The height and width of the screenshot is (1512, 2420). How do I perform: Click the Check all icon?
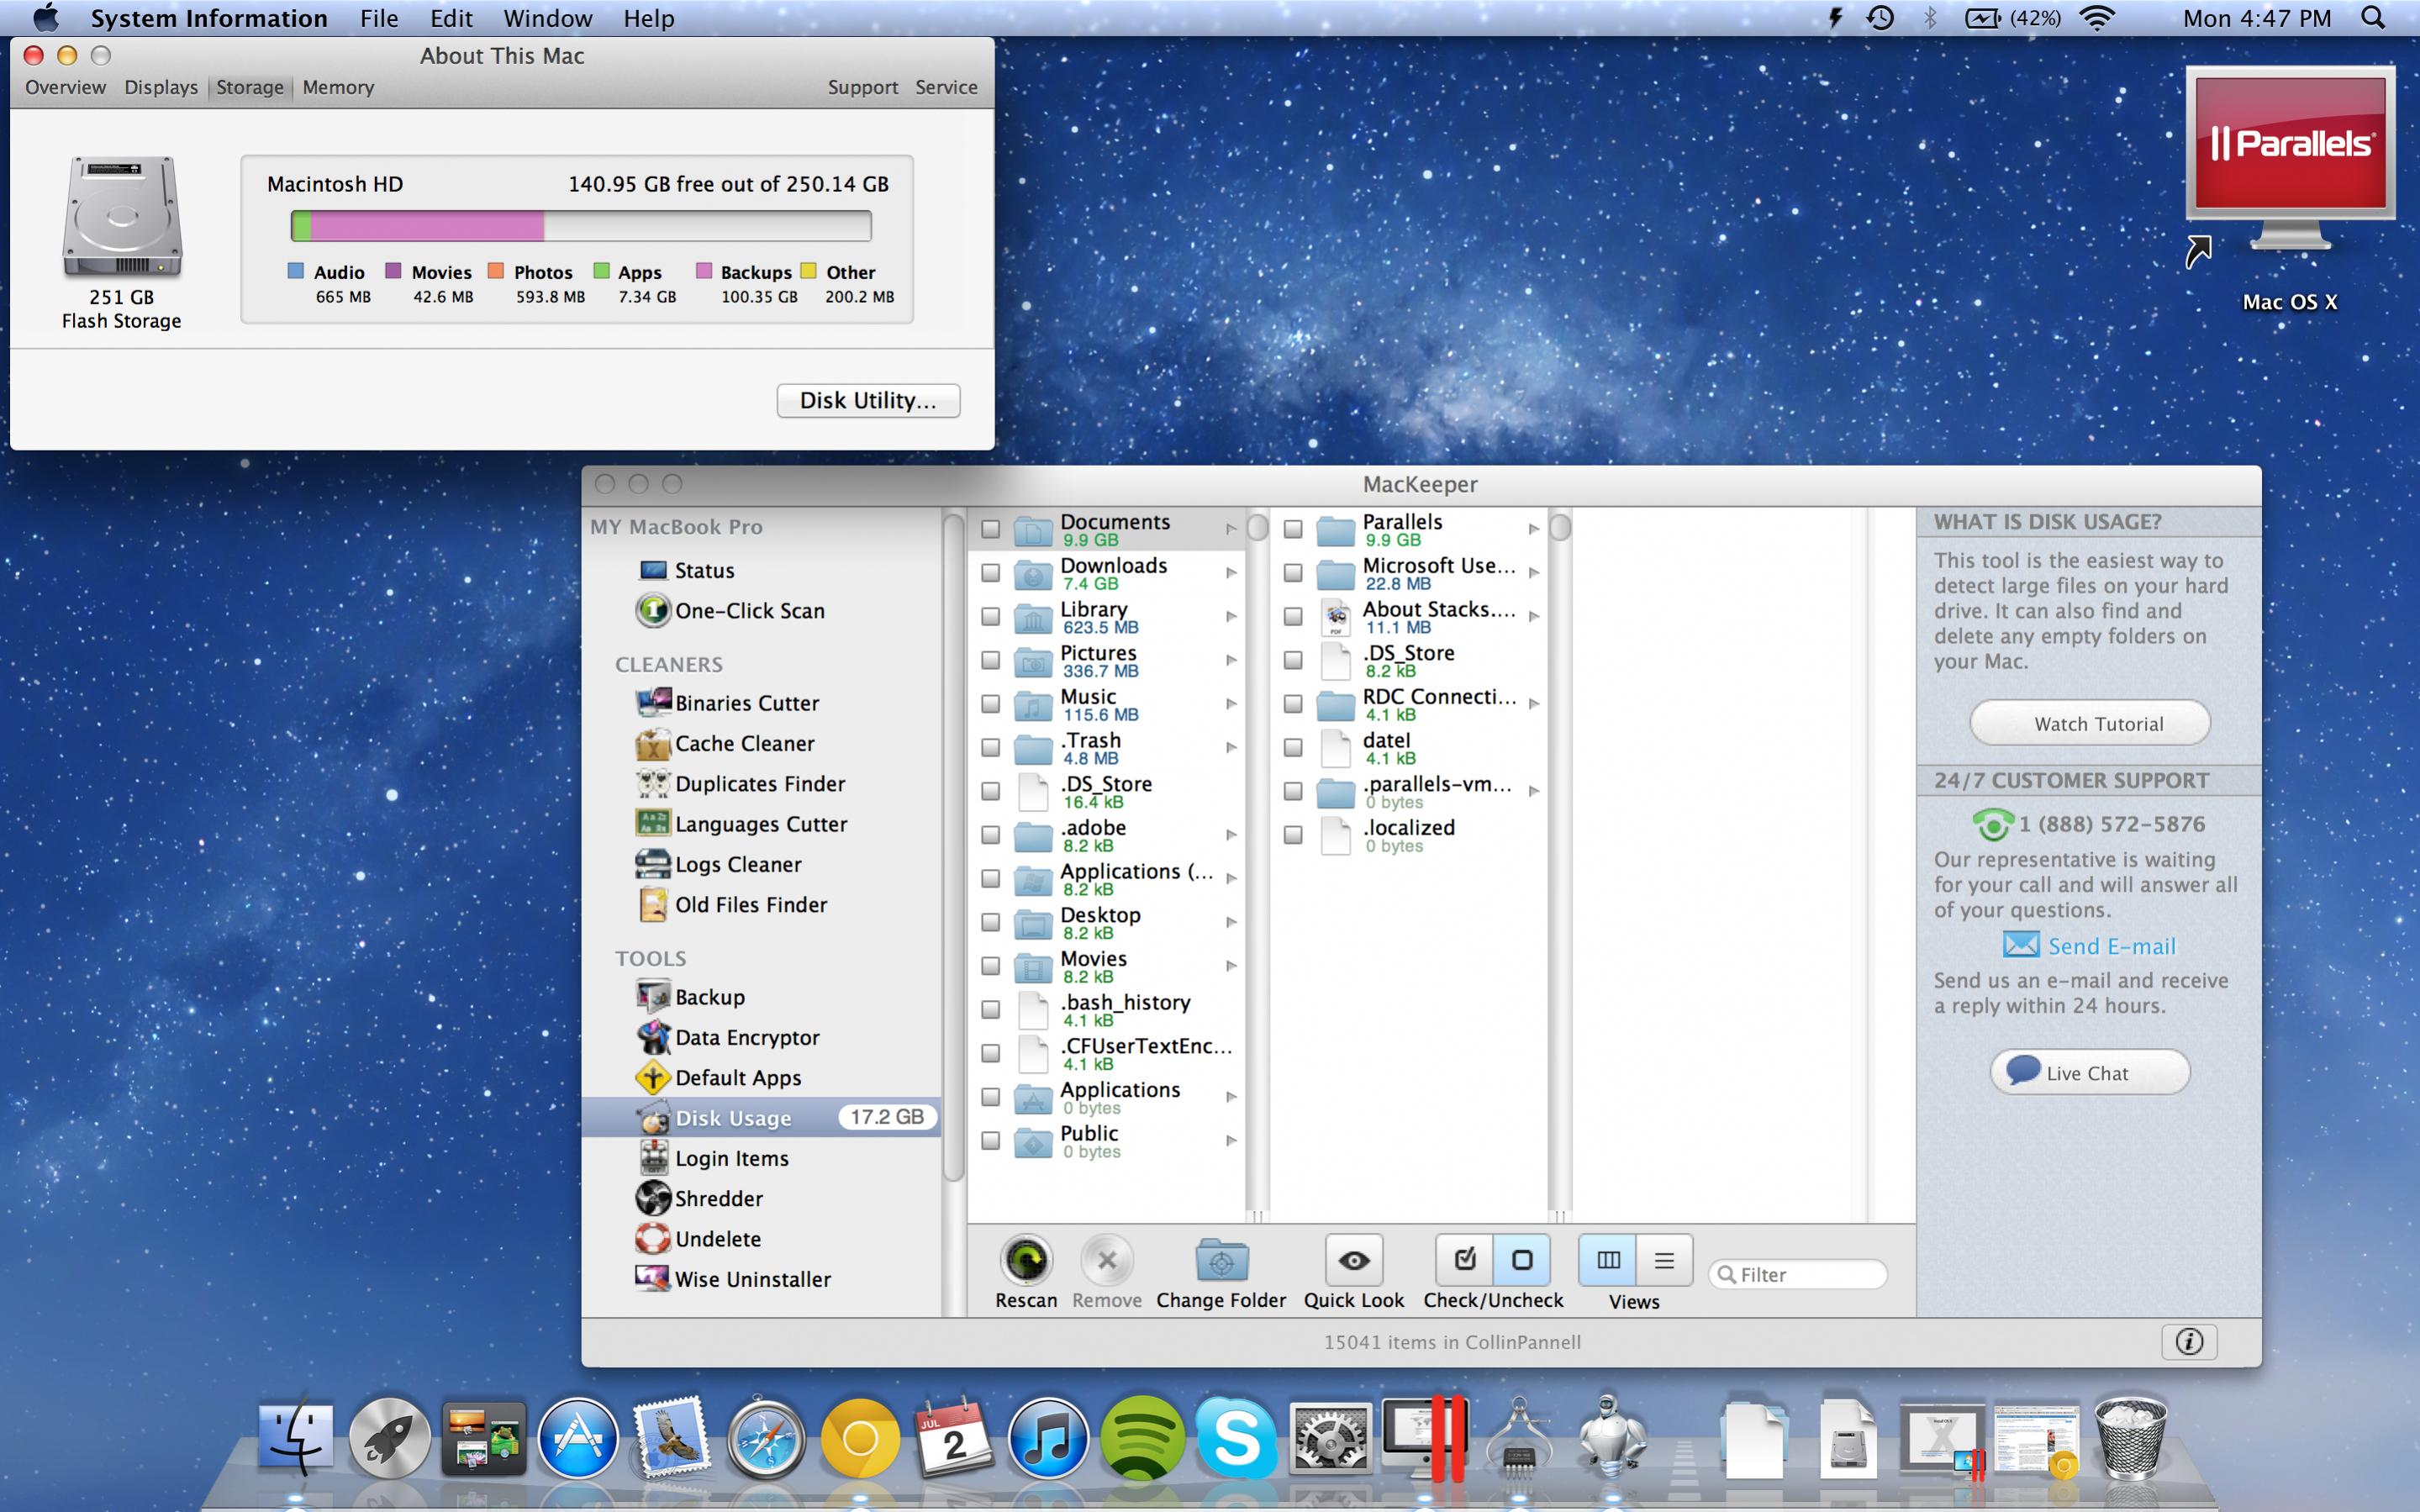click(1465, 1260)
